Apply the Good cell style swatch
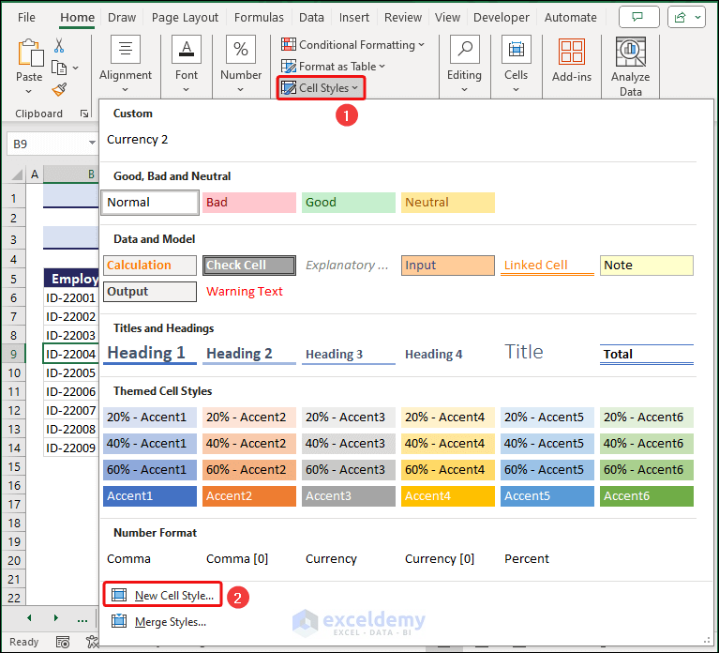This screenshot has width=719, height=653. coord(349,203)
